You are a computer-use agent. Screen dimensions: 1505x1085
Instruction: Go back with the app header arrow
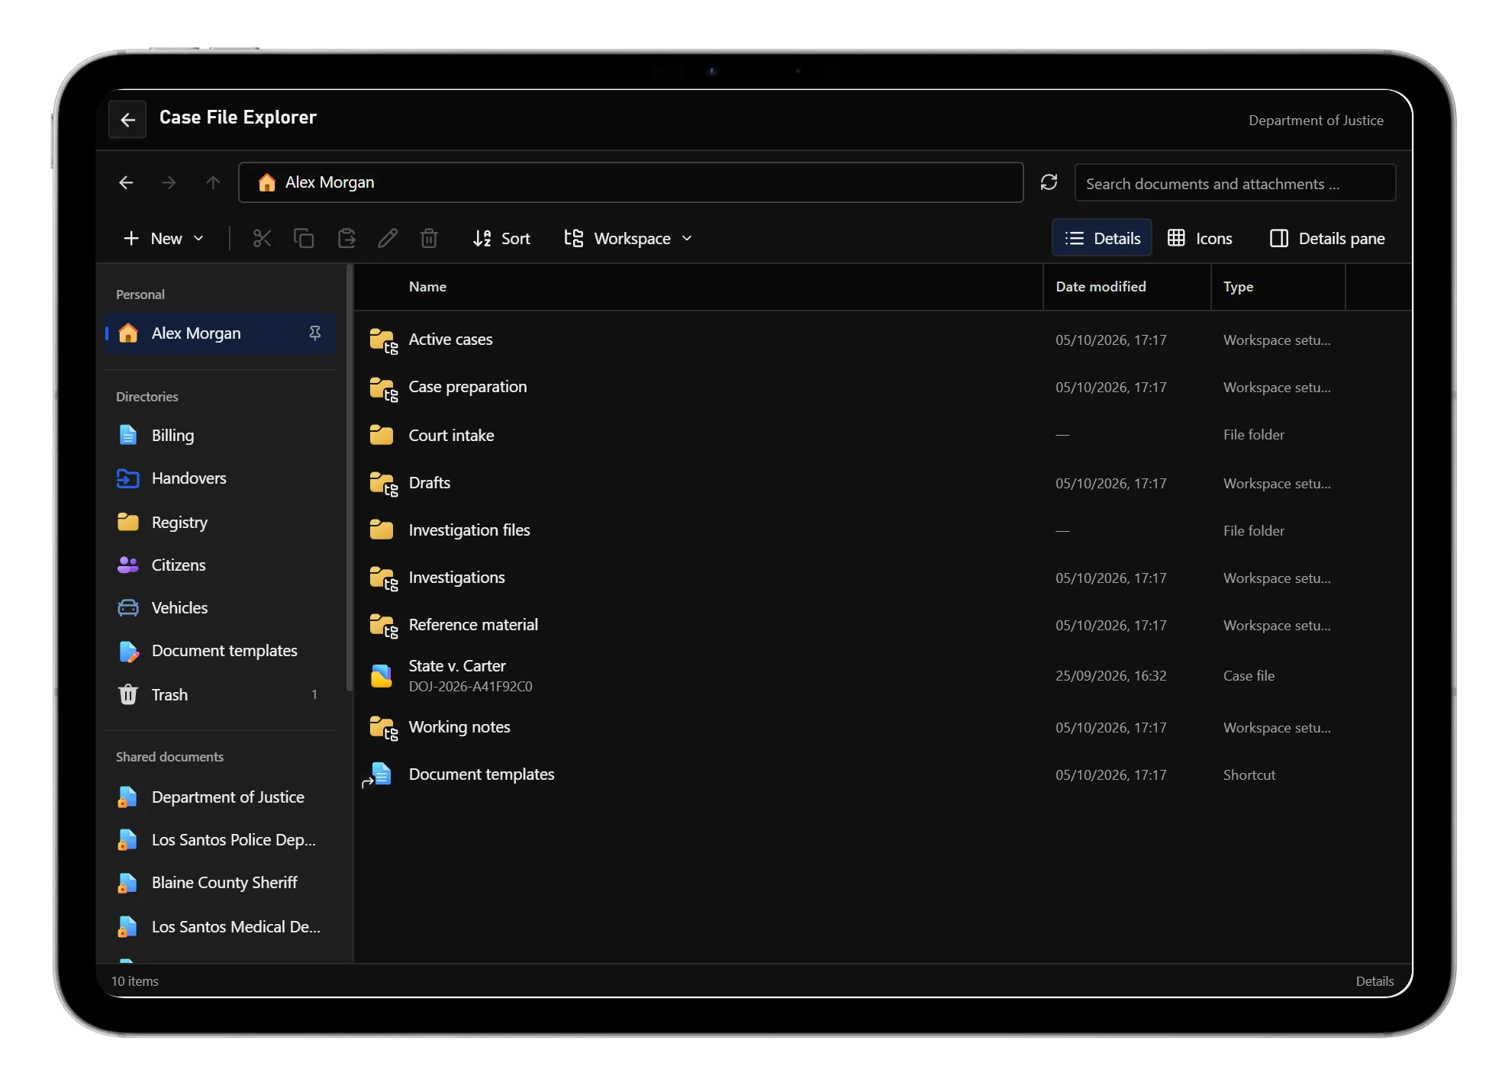pos(127,120)
